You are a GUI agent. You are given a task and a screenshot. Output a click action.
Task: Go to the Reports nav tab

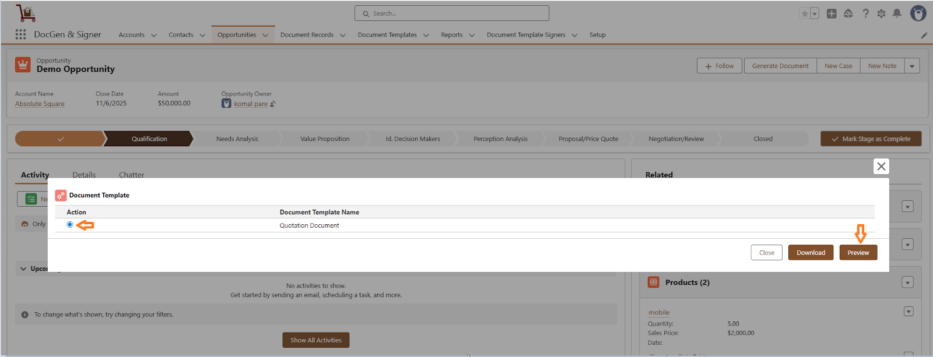pyautogui.click(x=451, y=35)
